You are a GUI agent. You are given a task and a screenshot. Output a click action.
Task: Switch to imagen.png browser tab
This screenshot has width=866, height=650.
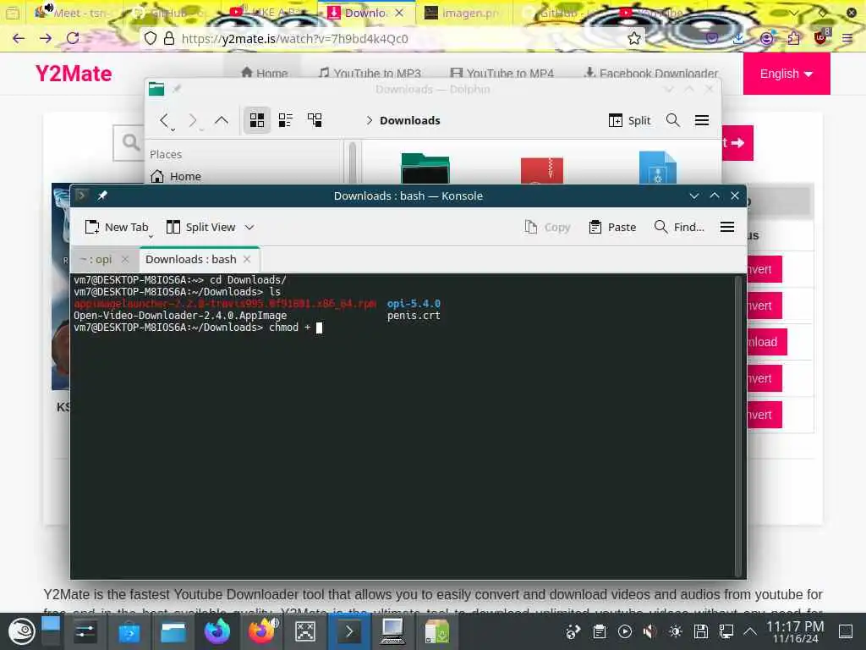click(462, 13)
